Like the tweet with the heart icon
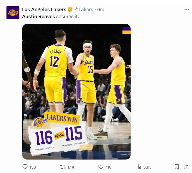 point(101,167)
